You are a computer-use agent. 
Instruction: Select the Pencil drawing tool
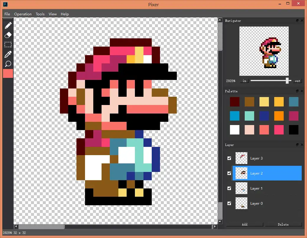pyautogui.click(x=8, y=26)
